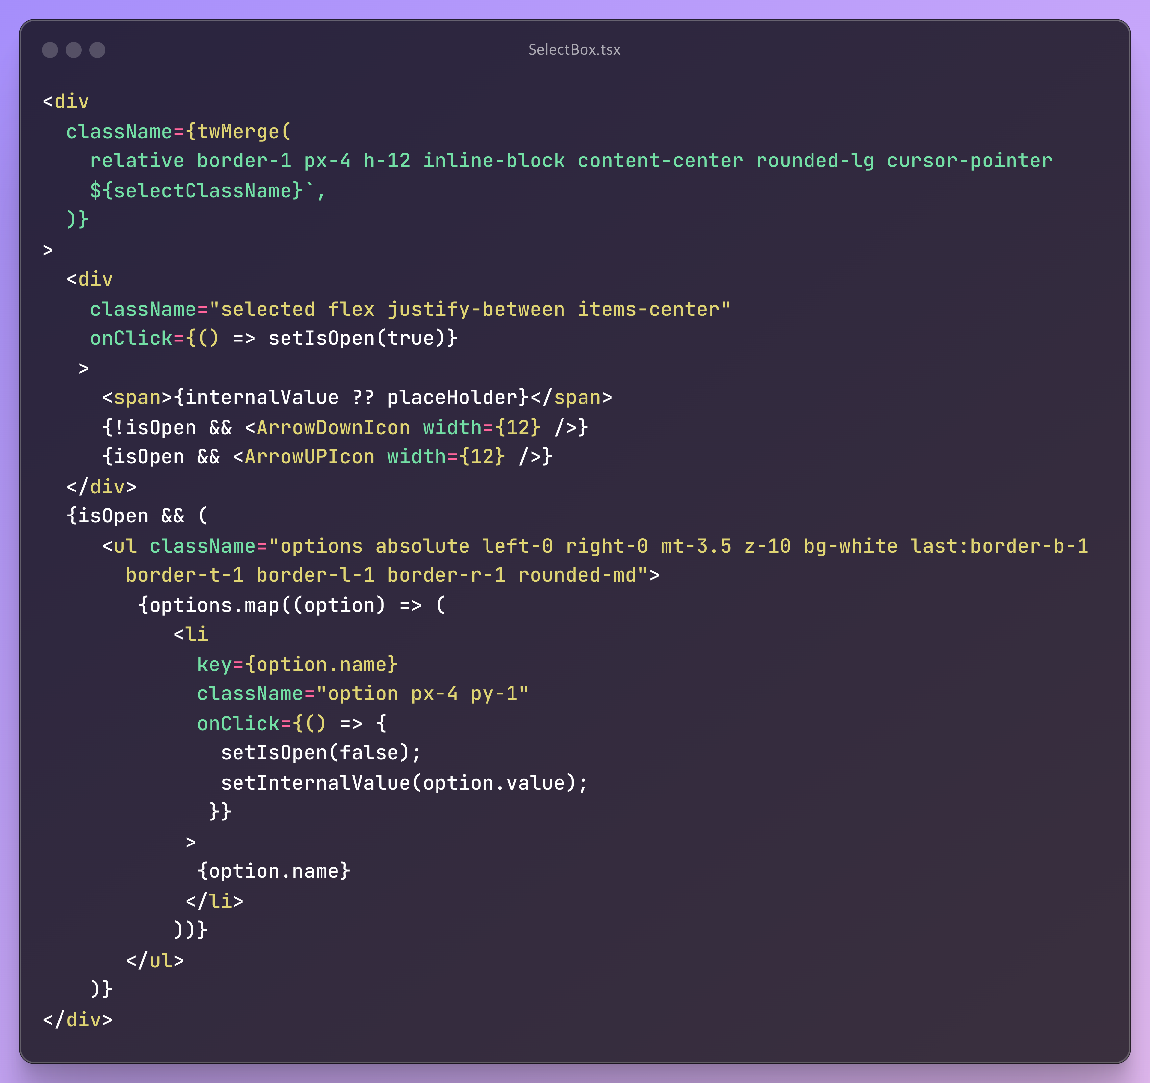Click last:border-b-1 class text
This screenshot has width=1150, height=1083.
999,546
